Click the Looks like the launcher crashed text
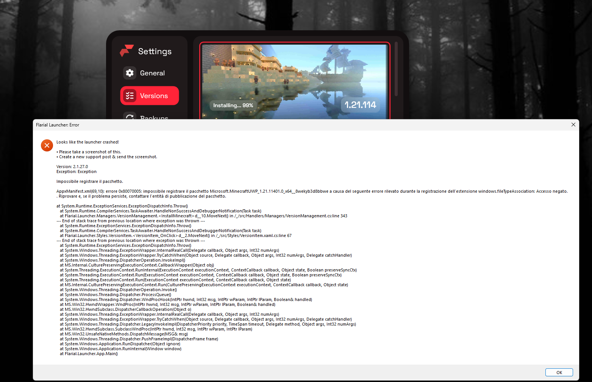The height and width of the screenshot is (382, 592). pyautogui.click(x=87, y=142)
